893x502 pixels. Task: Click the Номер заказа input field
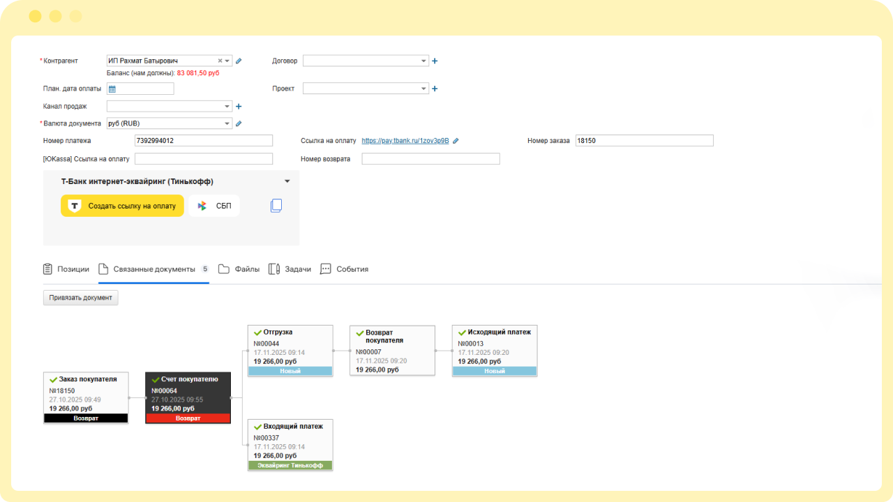tap(644, 141)
